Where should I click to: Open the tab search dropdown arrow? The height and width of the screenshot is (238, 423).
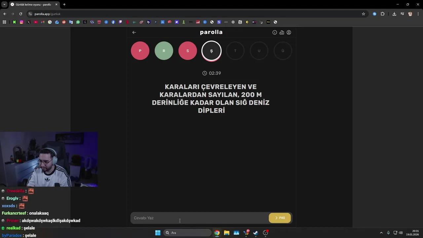point(4,4)
